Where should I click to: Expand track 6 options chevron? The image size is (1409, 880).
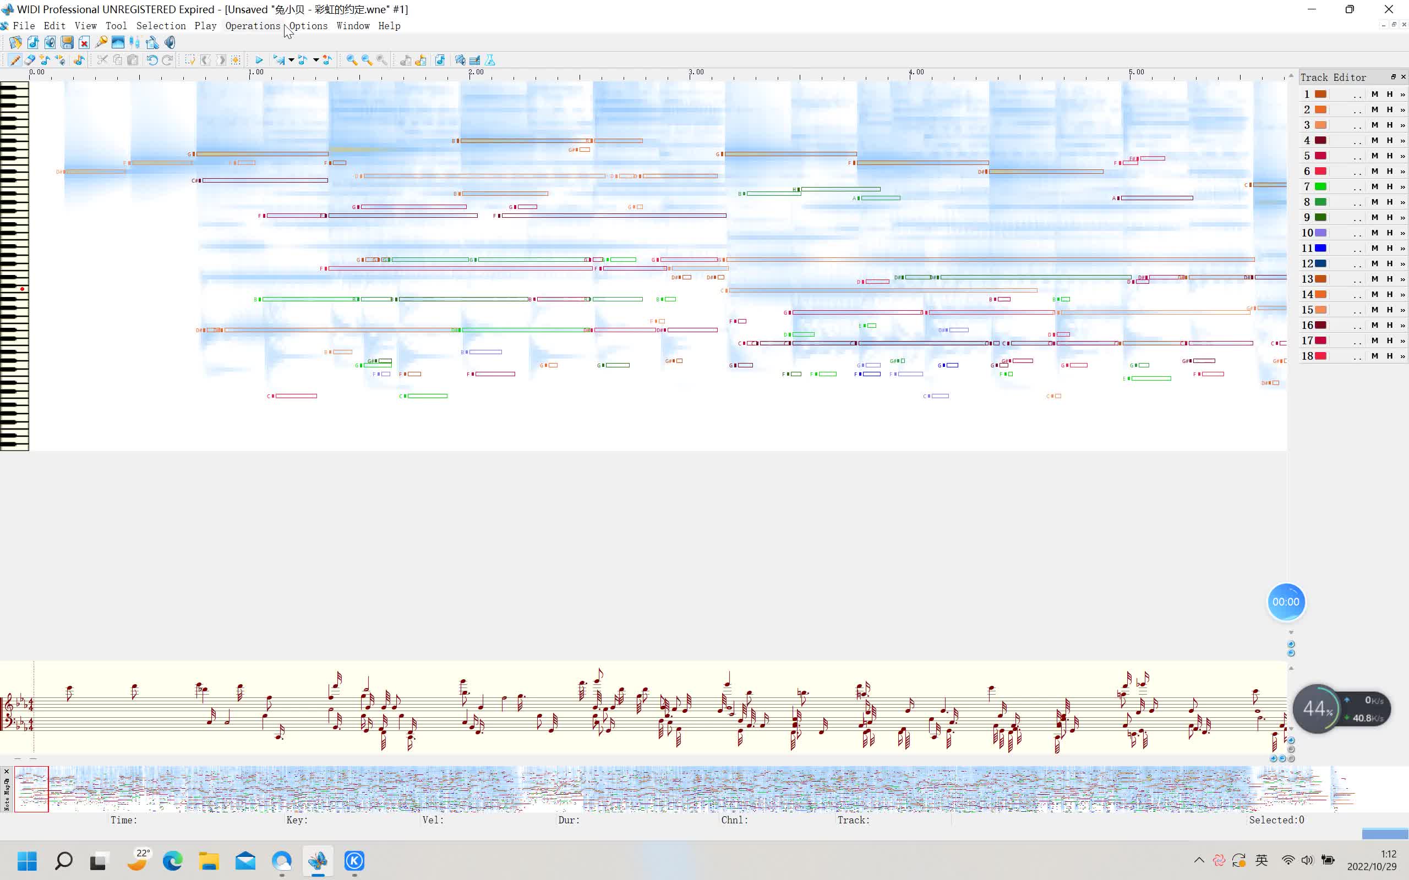click(1402, 171)
